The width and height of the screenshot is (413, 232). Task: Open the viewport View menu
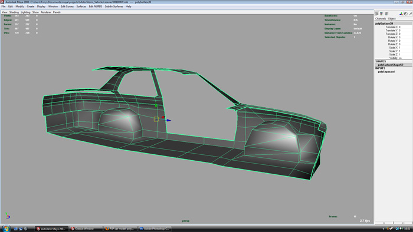click(x=5, y=12)
